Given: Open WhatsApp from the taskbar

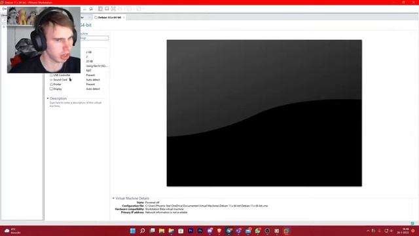Looking at the screenshot, I should (257, 231).
